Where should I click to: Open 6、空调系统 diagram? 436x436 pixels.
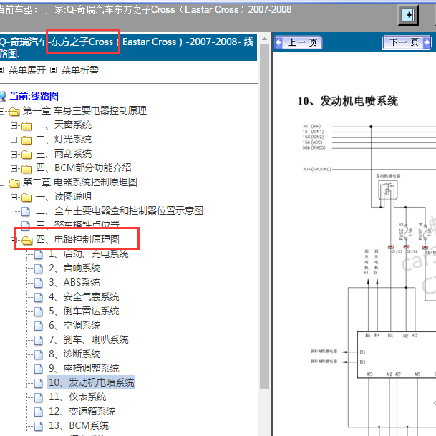74,325
